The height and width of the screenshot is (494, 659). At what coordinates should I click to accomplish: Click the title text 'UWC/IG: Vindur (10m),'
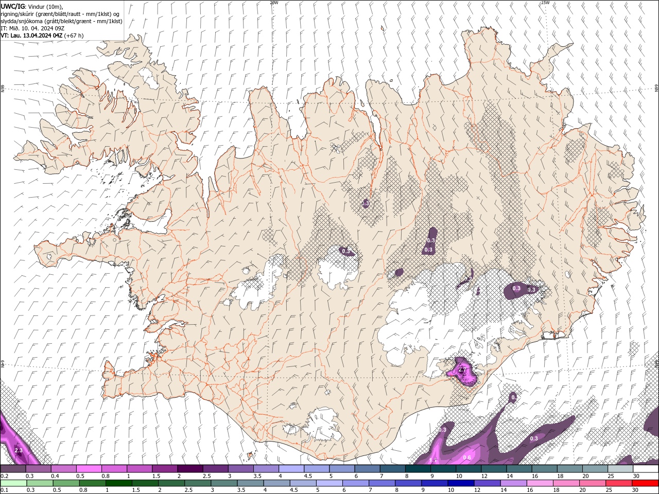coord(32,6)
